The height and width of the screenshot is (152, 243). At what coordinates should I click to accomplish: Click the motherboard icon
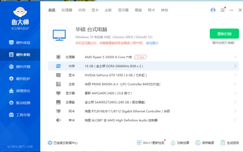pos(58,84)
